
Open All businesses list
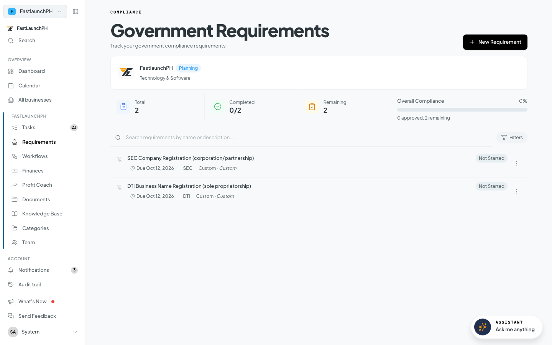point(43,100)
